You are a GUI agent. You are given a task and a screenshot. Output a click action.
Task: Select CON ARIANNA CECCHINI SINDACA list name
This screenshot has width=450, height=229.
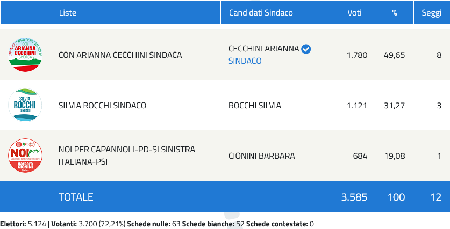[120, 55]
